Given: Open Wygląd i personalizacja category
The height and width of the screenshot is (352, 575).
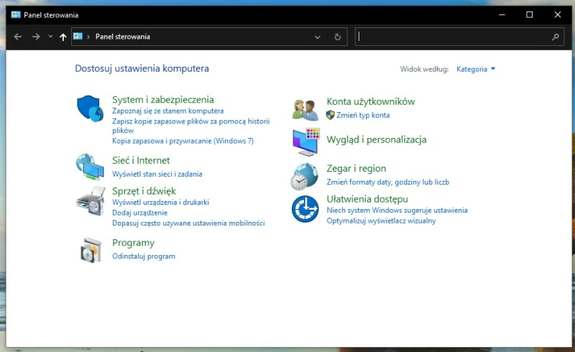Looking at the screenshot, I should [377, 139].
